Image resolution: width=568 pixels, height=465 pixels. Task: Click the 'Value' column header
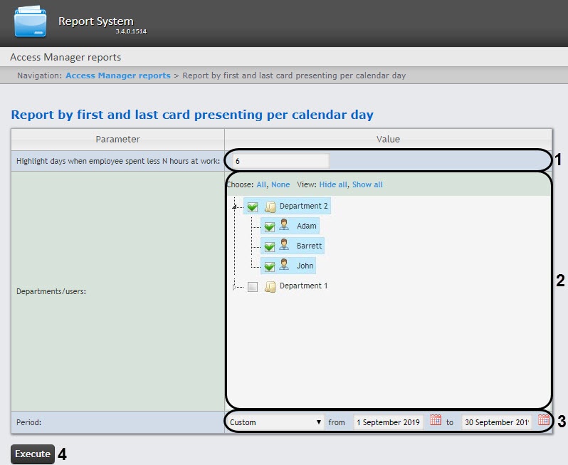[x=388, y=139]
